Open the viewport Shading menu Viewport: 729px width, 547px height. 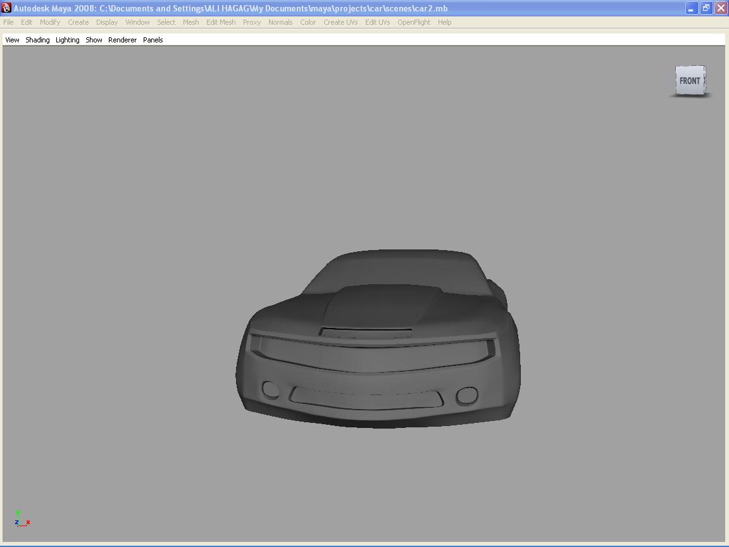click(37, 40)
